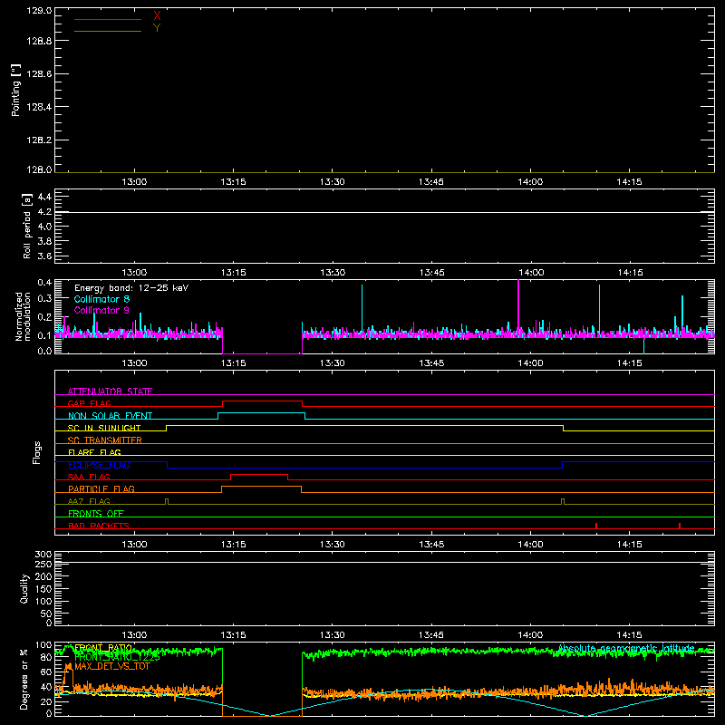Click the 128.6 tick on Pointing axis
The image size is (725, 725).
point(39,73)
